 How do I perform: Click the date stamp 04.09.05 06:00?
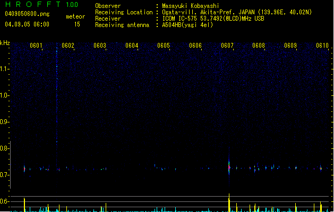tap(27, 24)
